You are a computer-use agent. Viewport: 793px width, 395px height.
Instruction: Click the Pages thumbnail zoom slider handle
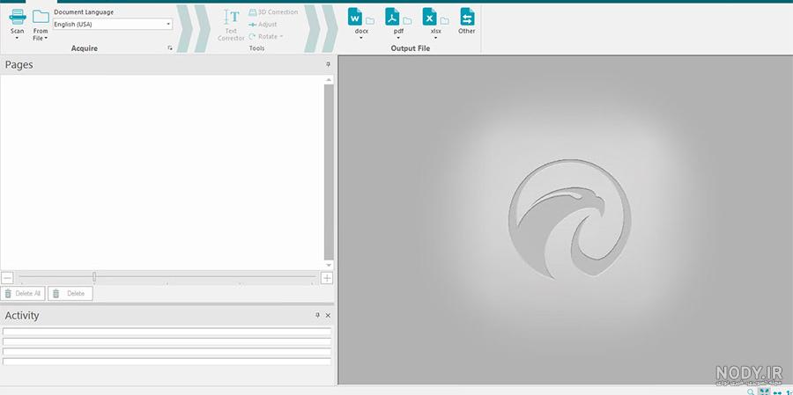coord(94,277)
